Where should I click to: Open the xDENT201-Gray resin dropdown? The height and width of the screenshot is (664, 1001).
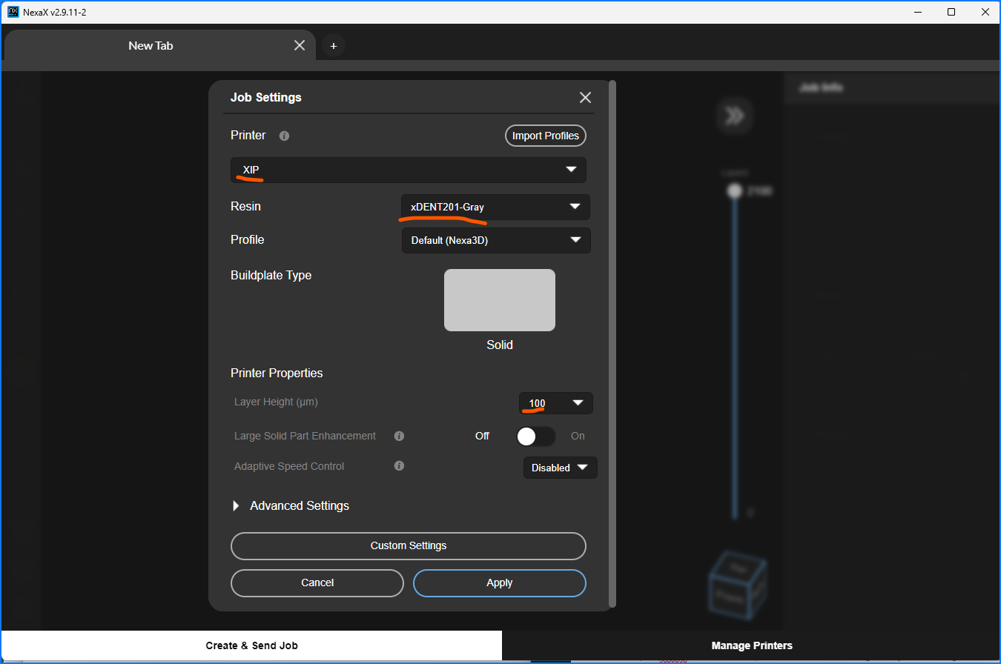click(496, 207)
